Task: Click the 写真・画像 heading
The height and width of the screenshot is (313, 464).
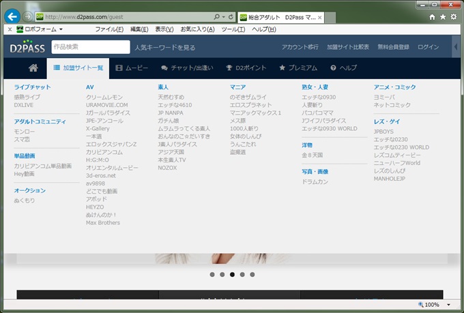Action: tap(315, 172)
